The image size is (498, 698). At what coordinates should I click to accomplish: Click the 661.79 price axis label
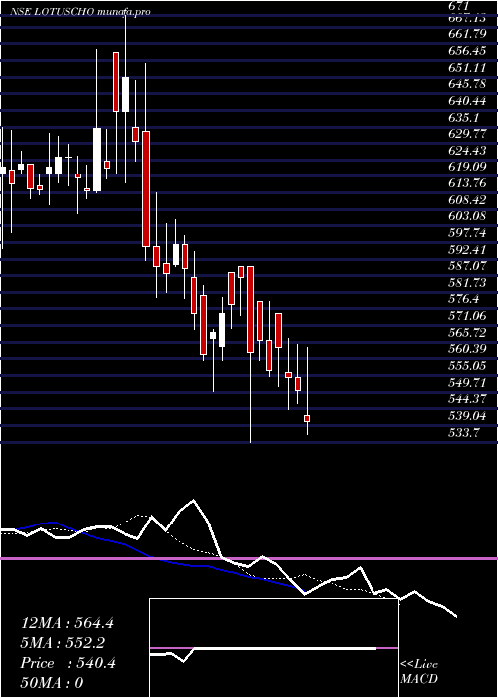[468, 34]
